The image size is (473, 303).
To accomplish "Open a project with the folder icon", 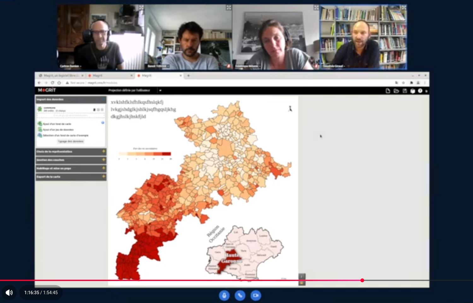I will pos(396,91).
